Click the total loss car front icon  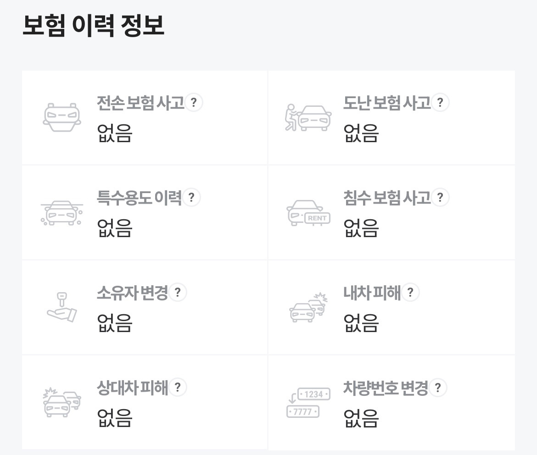62,117
